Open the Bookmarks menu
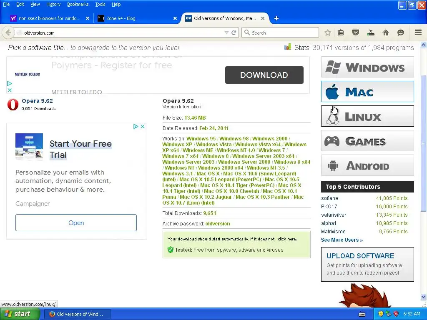 click(x=78, y=4)
